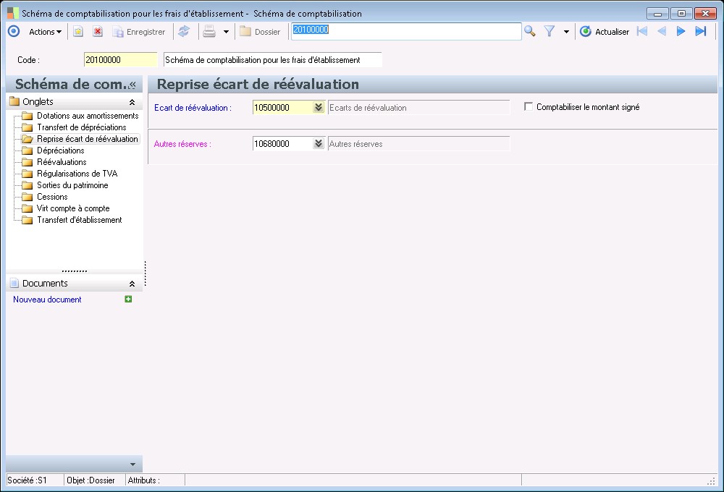Screen dimensions: 724x492
Task: Click the magnifier search icon
Action: (530, 31)
